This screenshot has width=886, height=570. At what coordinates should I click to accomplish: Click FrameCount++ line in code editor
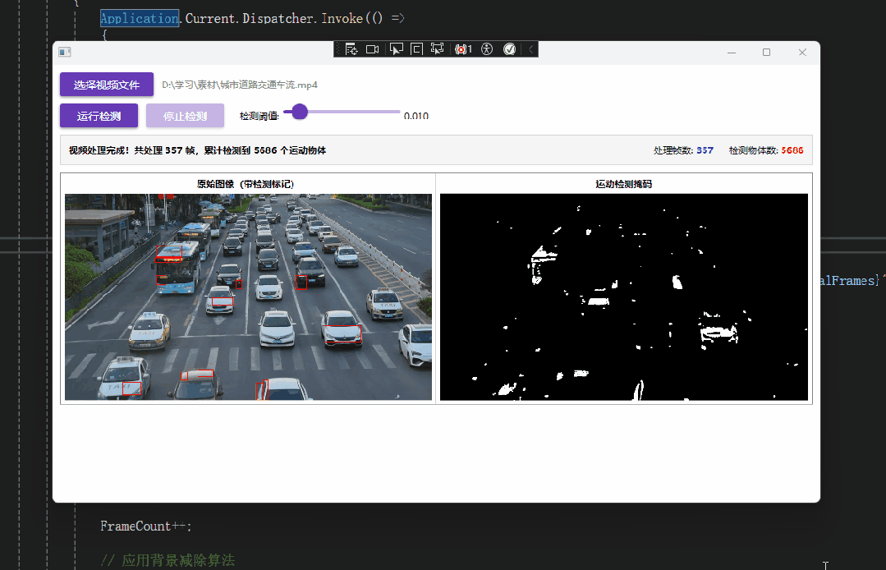point(146,526)
